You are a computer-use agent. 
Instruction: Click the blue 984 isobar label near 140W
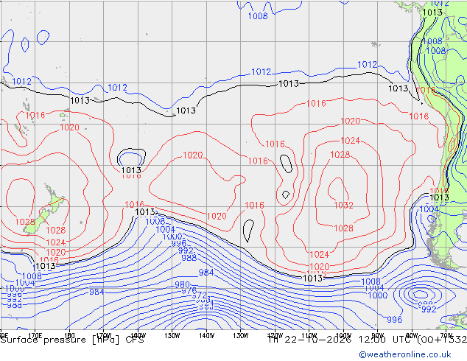tap(206, 273)
